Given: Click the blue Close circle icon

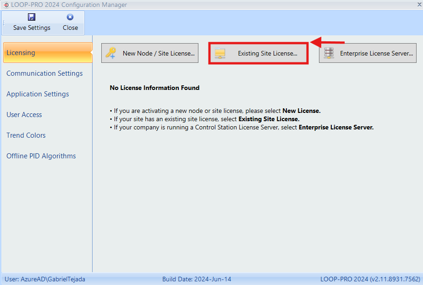Looking at the screenshot, I should 70,17.
